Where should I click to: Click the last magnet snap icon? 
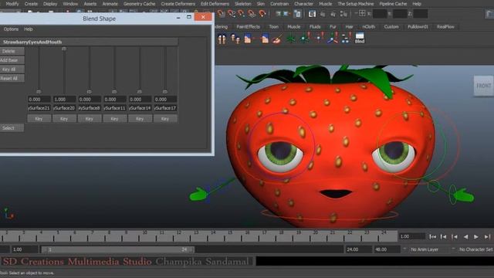[262, 14]
